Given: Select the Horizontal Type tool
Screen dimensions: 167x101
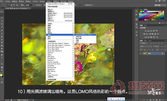Looking at the screenshot, I should 2,58.
